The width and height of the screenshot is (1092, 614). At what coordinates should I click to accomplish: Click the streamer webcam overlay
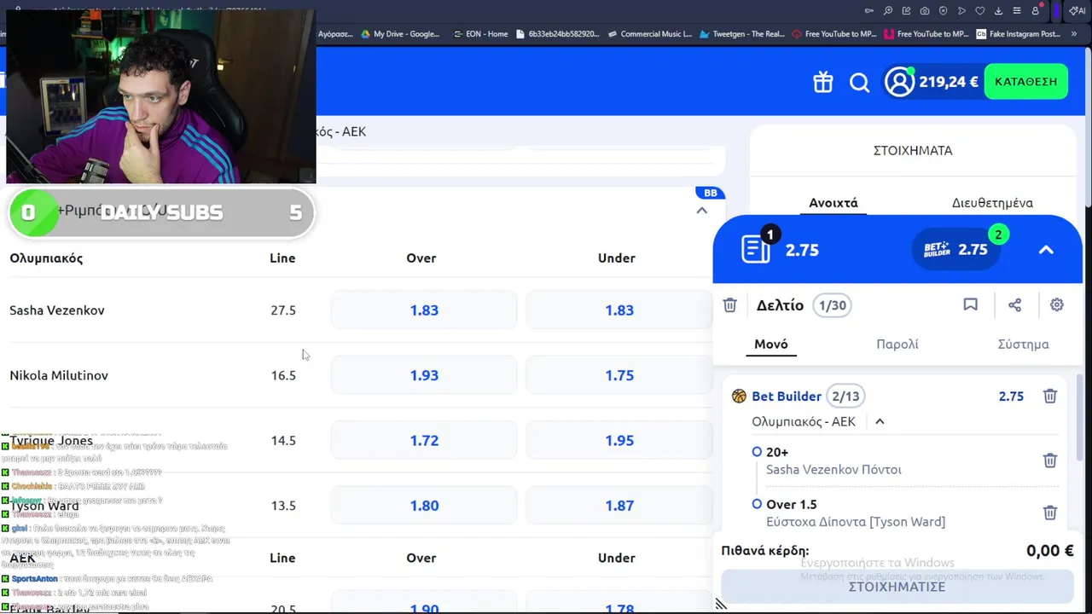click(x=161, y=96)
